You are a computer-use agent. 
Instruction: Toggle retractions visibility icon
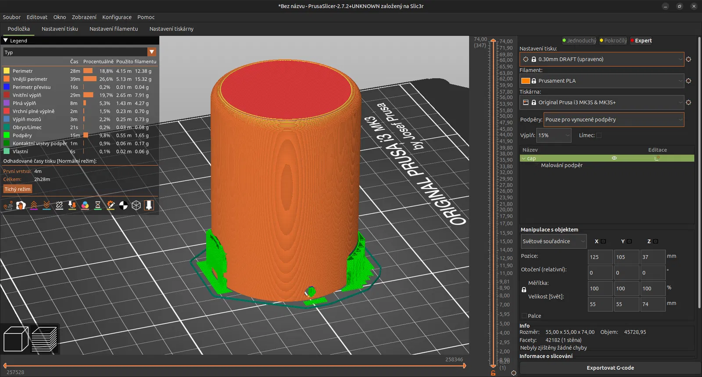34,205
